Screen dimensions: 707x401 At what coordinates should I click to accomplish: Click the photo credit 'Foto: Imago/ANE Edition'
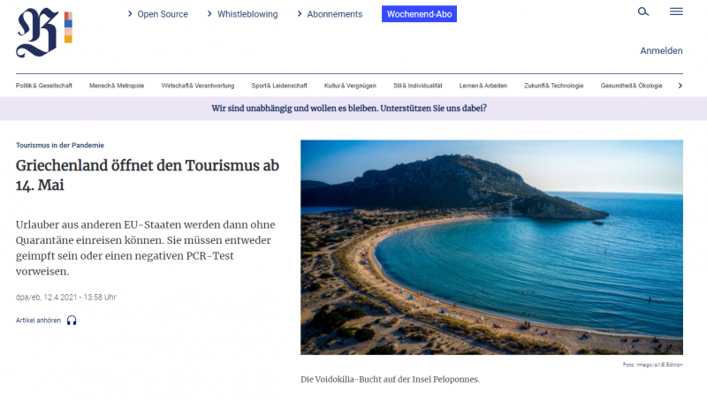652,365
